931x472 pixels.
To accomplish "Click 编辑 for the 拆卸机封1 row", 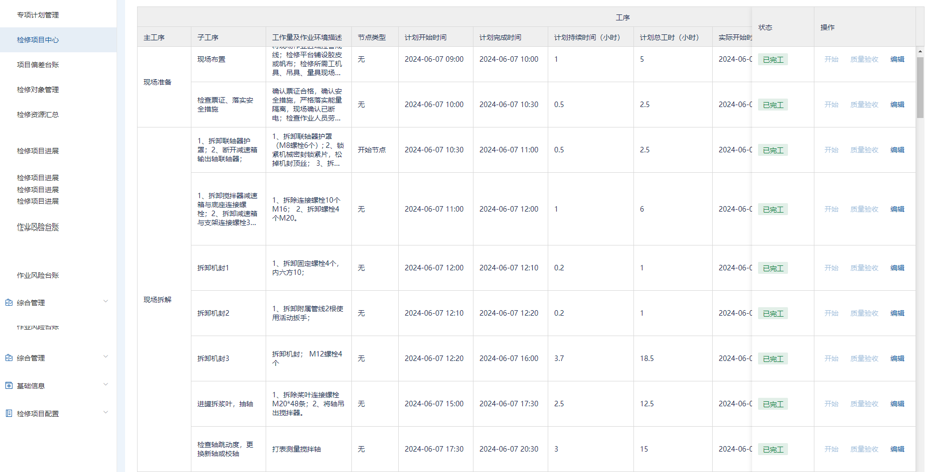I will pos(897,268).
